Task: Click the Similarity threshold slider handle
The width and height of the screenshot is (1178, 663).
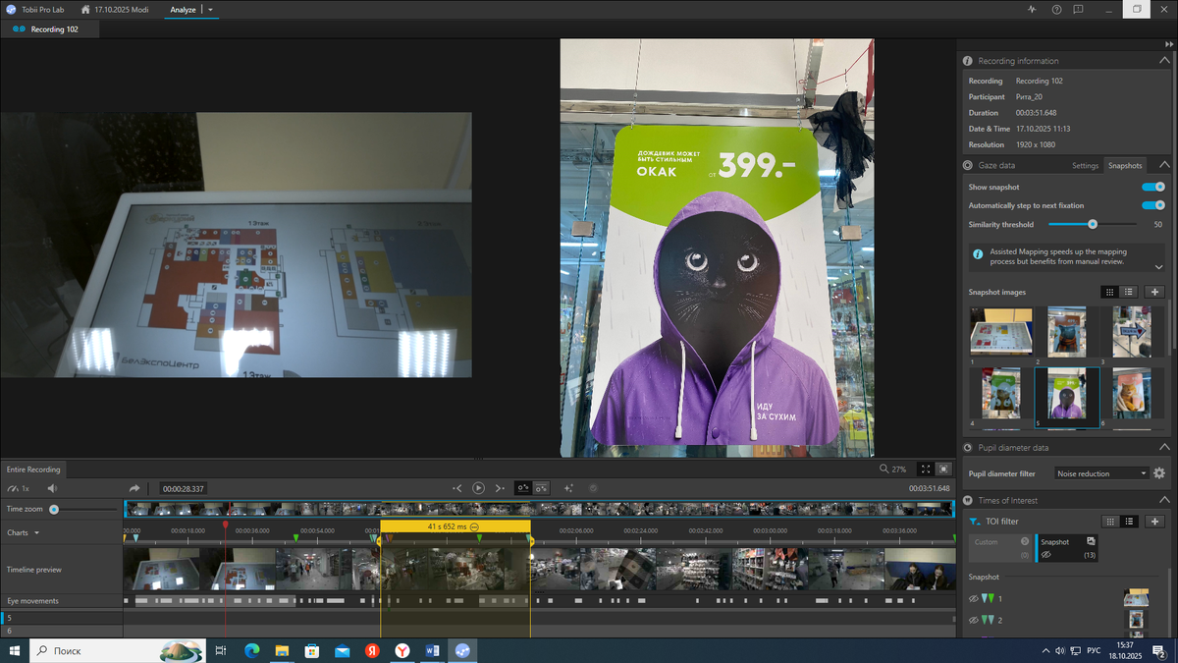Action: (x=1093, y=224)
